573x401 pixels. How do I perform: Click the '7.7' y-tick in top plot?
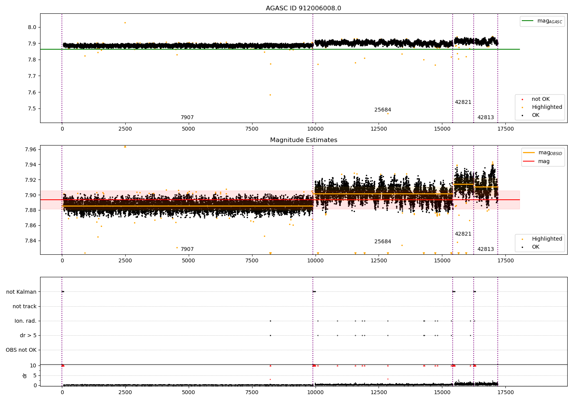(x=32, y=76)
